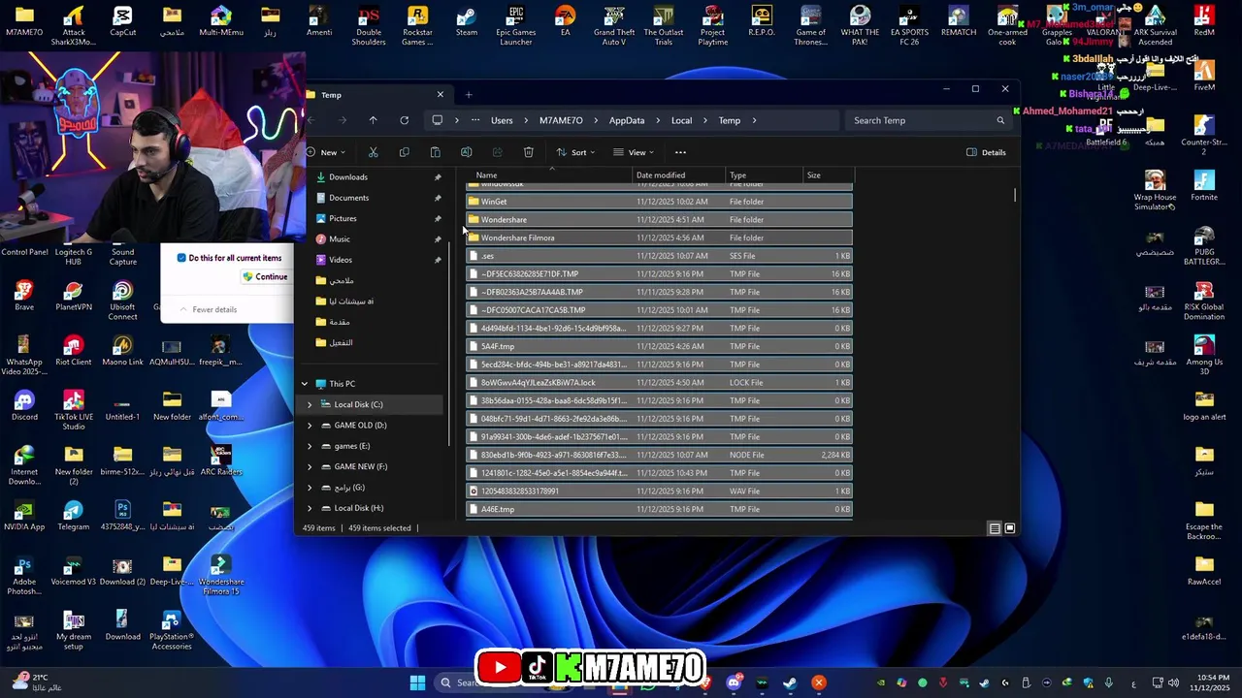Expand games (E:) drive node
This screenshot has height=698, width=1242.
pos(310,446)
